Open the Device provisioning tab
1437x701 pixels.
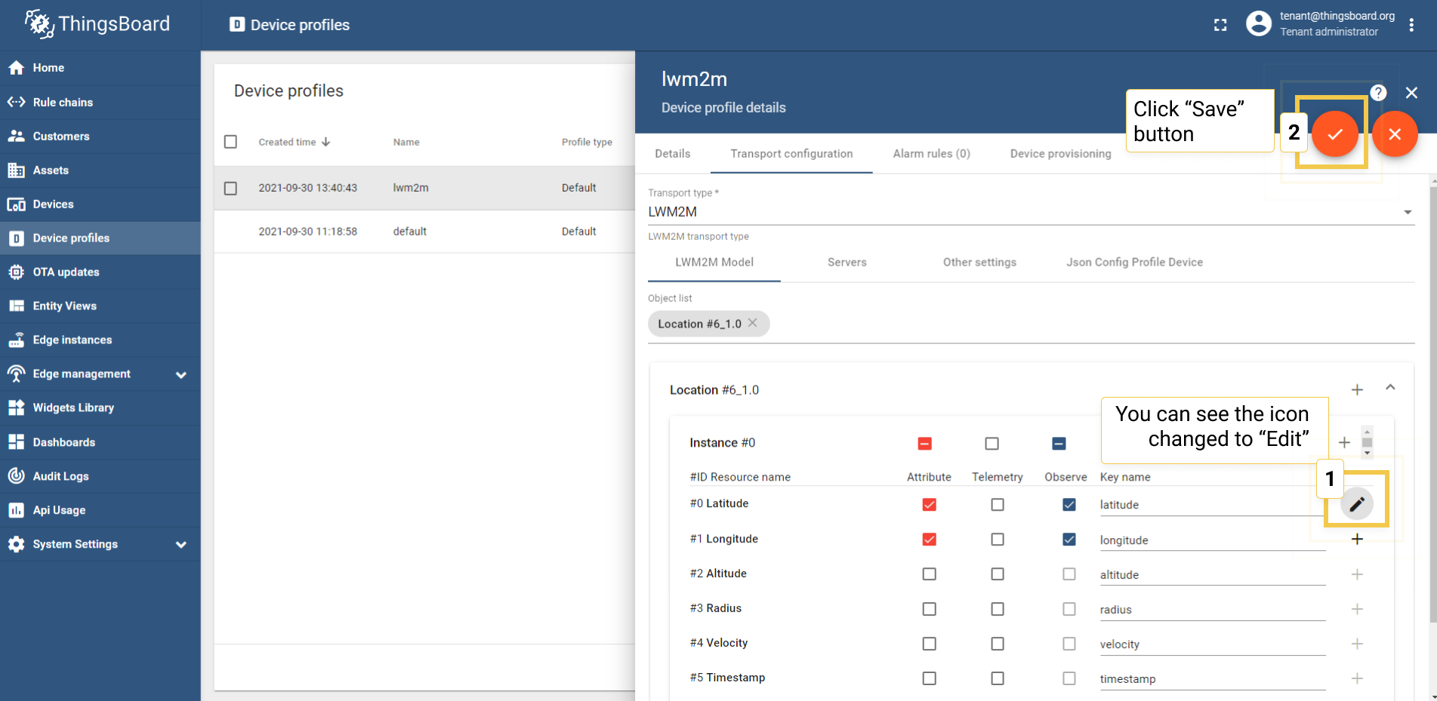[x=1060, y=153]
